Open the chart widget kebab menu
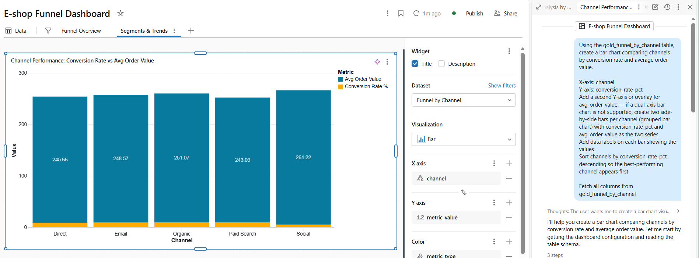The height and width of the screenshot is (258, 699). (x=387, y=62)
